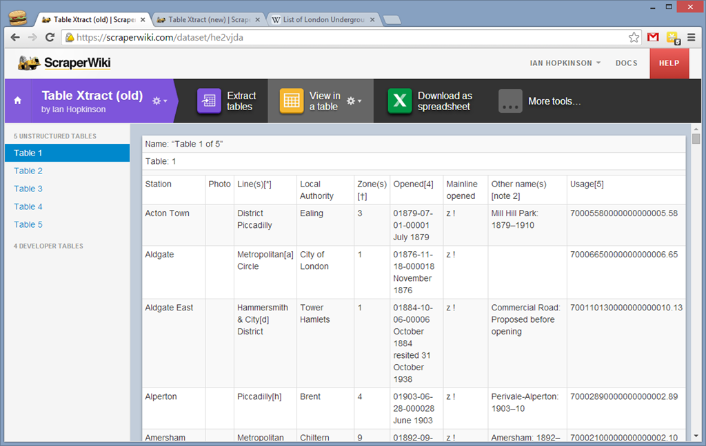706x446 pixels.
Task: Open dataset settings gear next to Table Xtract (old)
Action: [159, 100]
